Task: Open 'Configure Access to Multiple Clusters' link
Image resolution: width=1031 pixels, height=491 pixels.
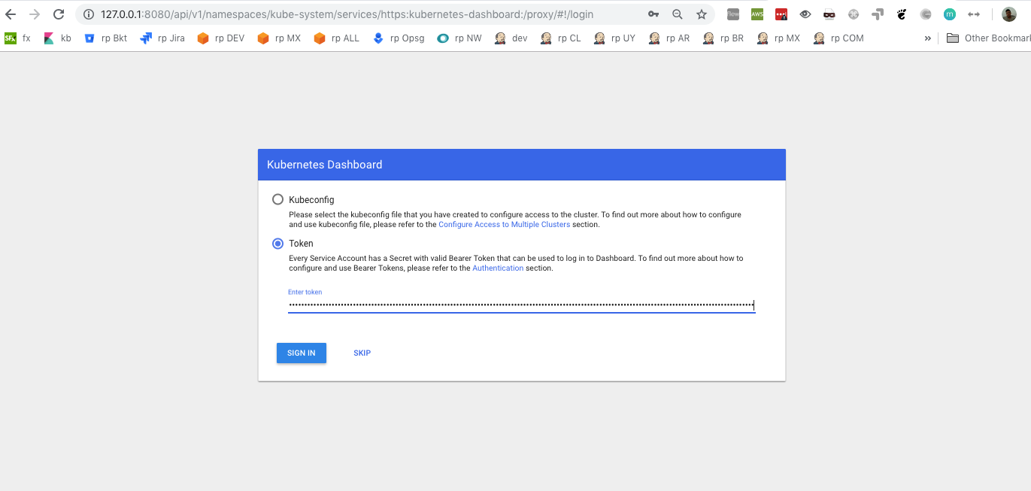Action: tap(505, 225)
